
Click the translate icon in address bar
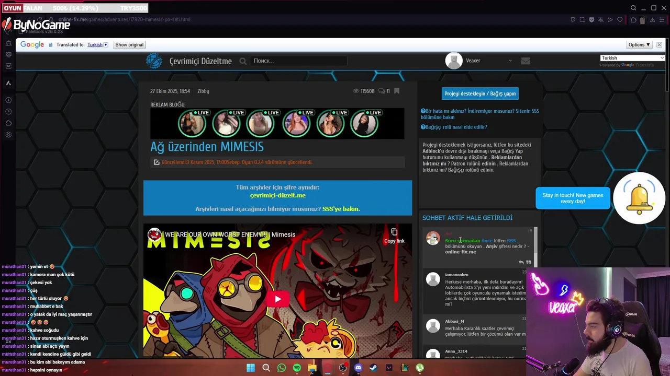pyautogui.click(x=601, y=20)
